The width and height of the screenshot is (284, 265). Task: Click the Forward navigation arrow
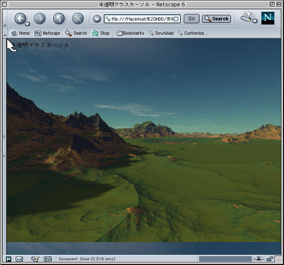39,19
